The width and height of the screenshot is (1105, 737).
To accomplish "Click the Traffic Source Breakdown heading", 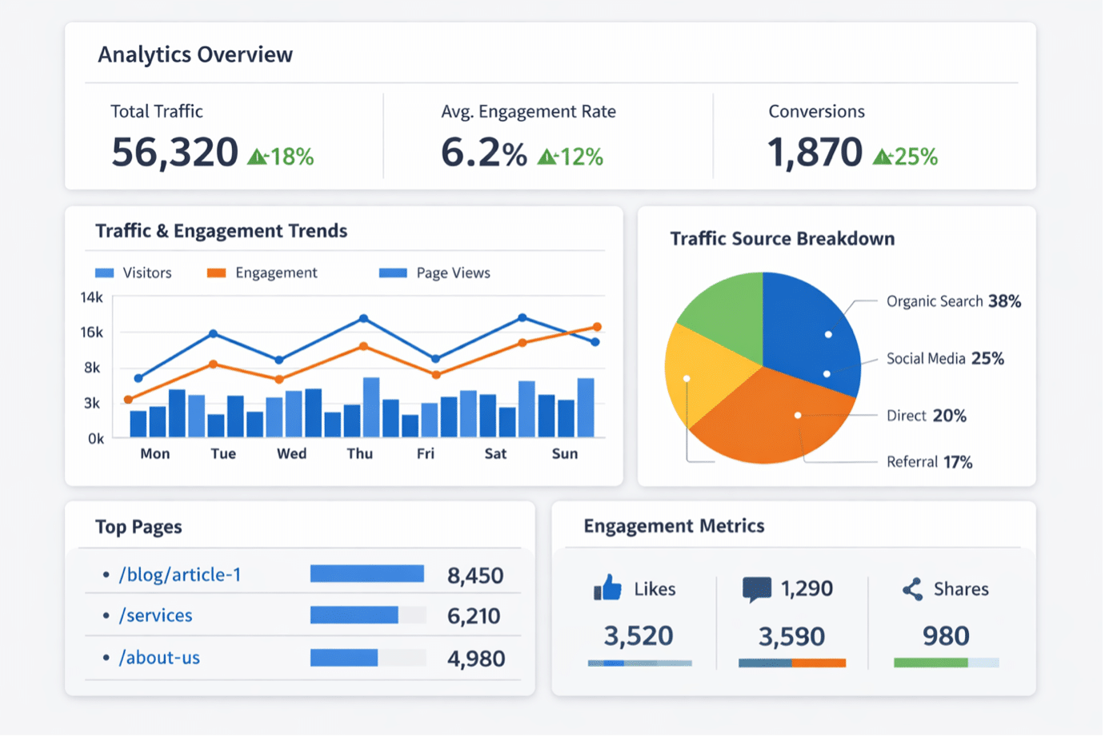I will click(x=783, y=239).
